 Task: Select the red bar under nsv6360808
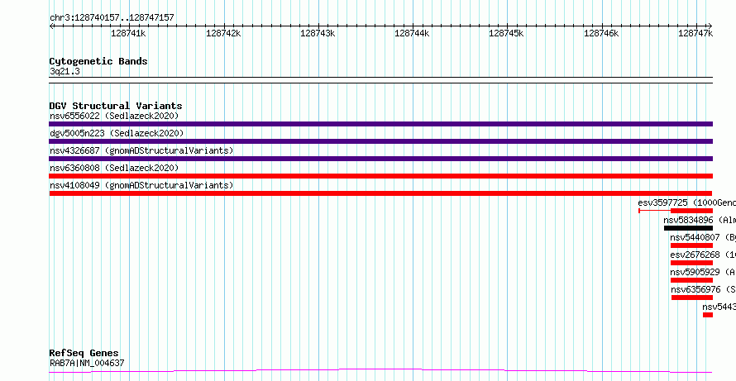pos(380,176)
